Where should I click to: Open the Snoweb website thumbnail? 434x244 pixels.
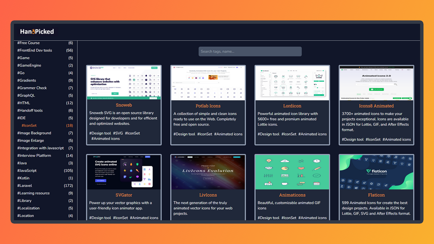click(x=124, y=83)
